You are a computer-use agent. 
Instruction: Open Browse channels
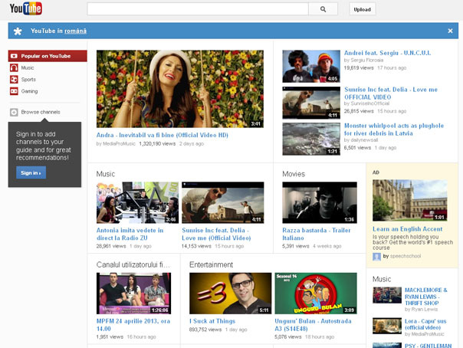pos(41,112)
